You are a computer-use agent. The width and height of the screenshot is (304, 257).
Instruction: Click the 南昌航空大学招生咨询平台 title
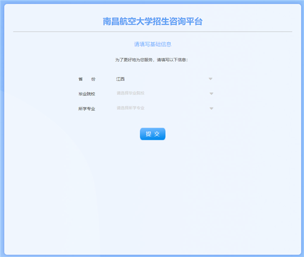[x=153, y=21]
